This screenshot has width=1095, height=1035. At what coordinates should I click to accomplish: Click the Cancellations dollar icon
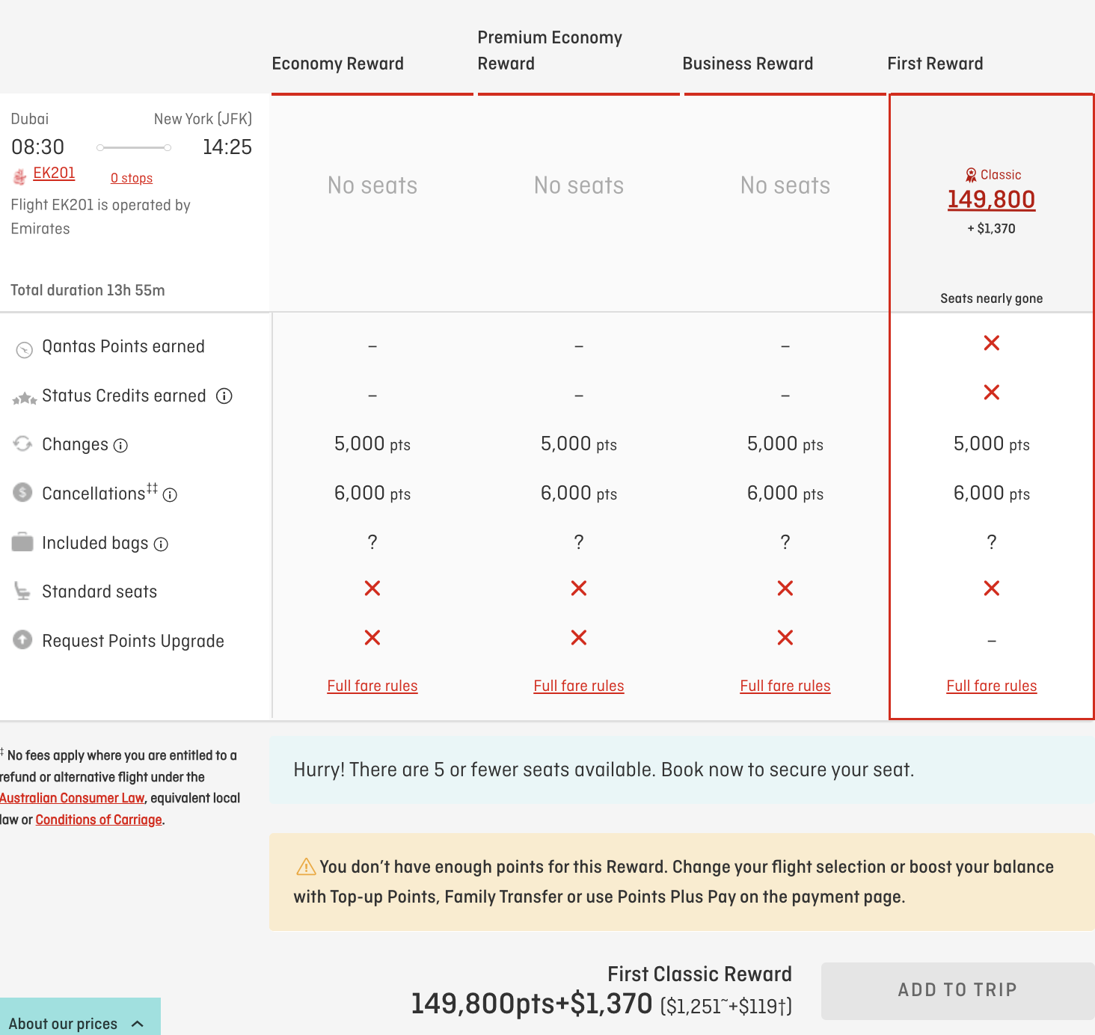pos(23,492)
